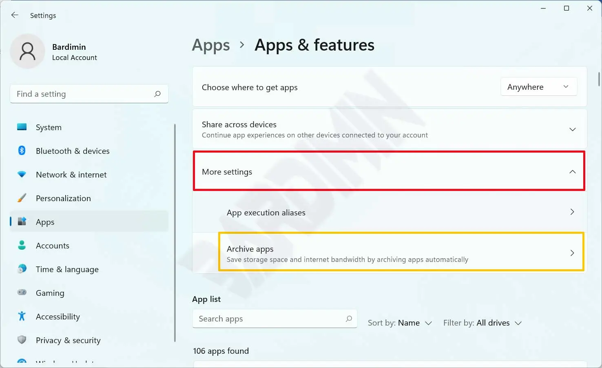602x368 pixels.
Task: Click the Bardimin user avatar icon
Action: pyautogui.click(x=27, y=51)
